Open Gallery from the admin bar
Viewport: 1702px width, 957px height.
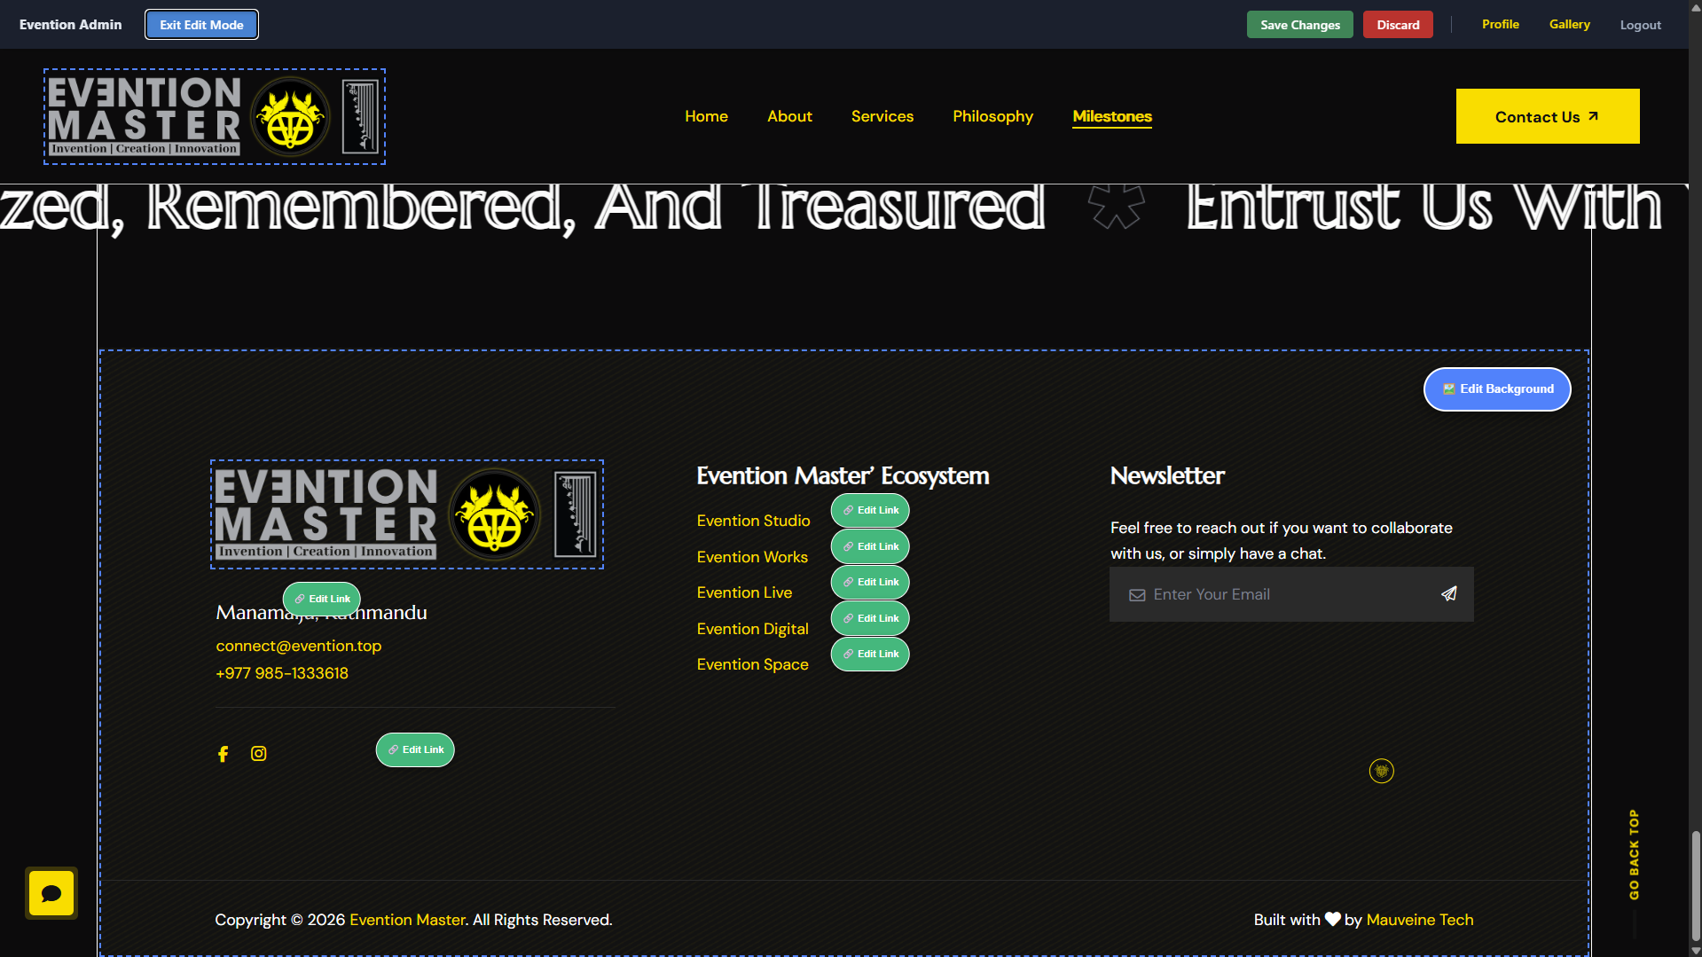click(x=1569, y=25)
